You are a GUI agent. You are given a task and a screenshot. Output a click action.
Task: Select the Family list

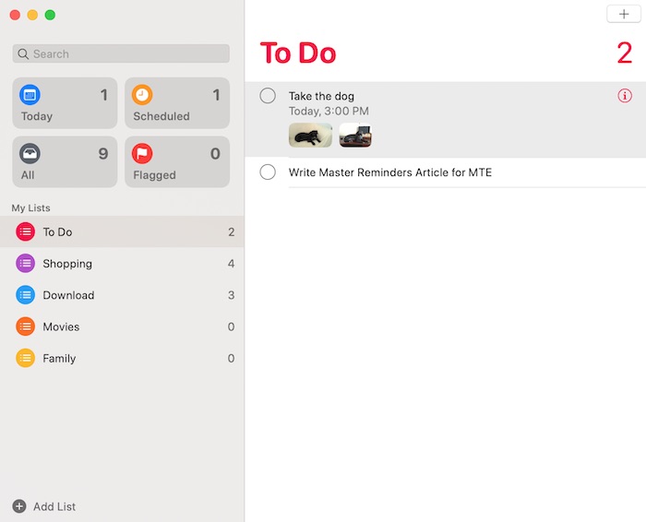pos(122,358)
